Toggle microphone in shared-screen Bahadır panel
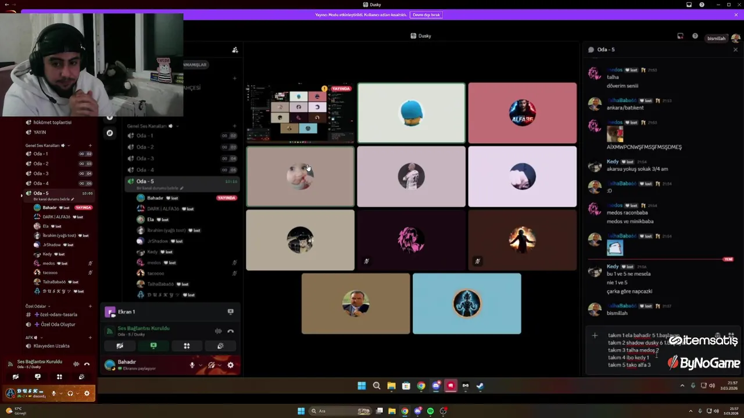 click(x=192, y=365)
